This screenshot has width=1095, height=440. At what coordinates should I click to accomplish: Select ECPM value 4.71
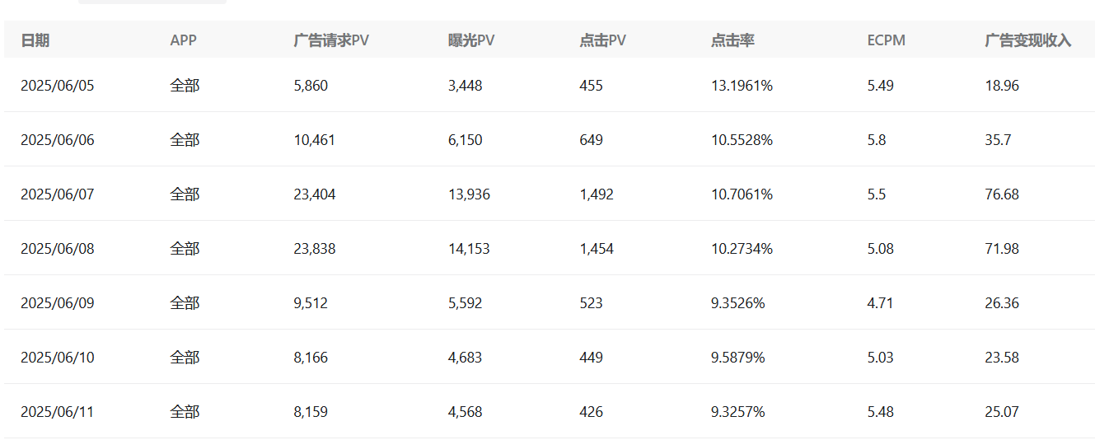pos(880,303)
